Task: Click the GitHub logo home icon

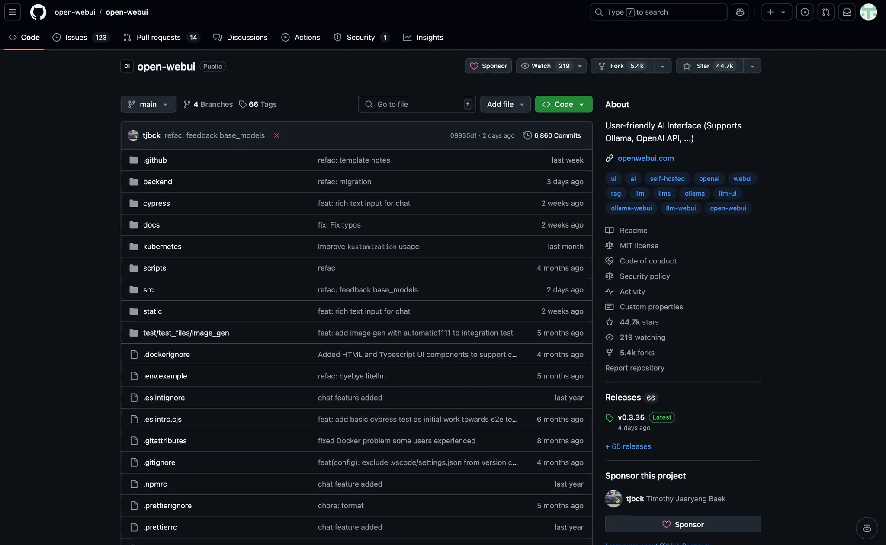Action: [38, 12]
